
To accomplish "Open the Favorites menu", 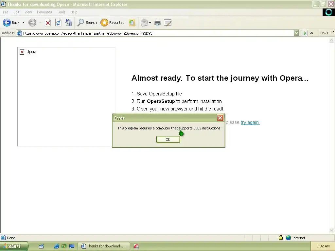I will point(44,12).
